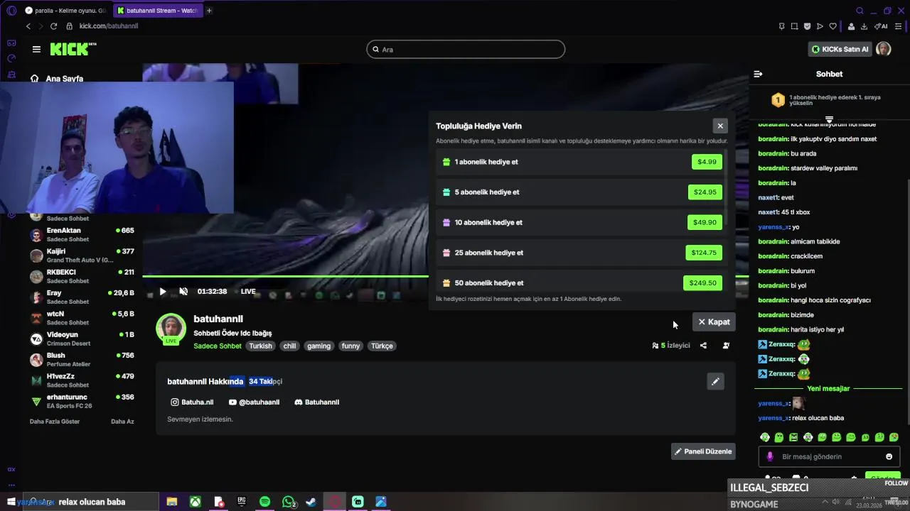The image size is (910, 511).
Task: Open the Kick hamburger menu
Action: point(36,49)
